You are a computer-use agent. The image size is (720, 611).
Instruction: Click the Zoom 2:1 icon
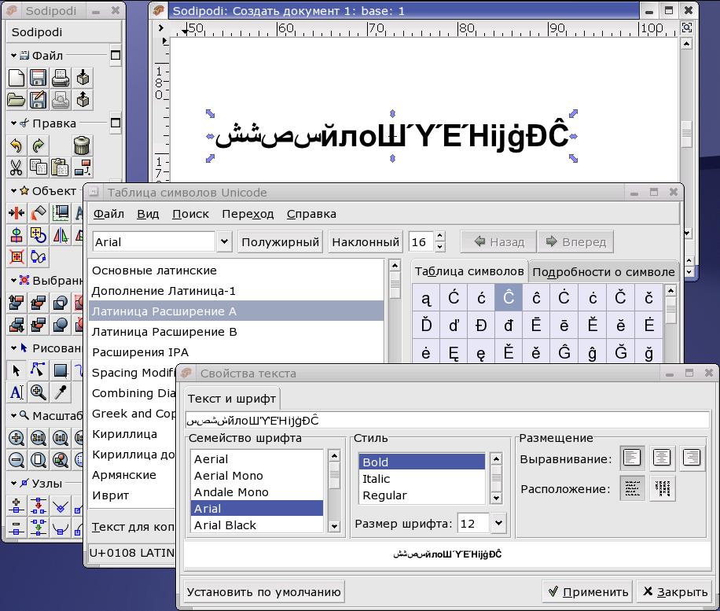point(38,438)
